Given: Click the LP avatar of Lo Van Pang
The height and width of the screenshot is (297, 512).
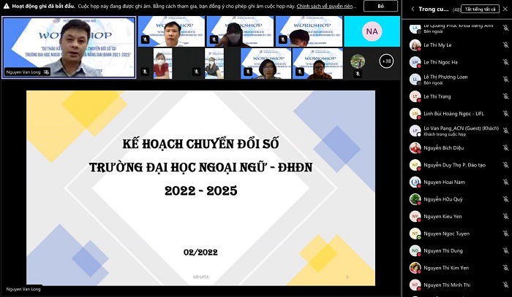Looking at the screenshot, I should (x=415, y=131).
